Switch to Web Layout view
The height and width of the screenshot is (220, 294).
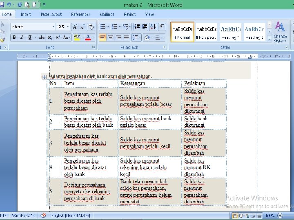(x=247, y=216)
